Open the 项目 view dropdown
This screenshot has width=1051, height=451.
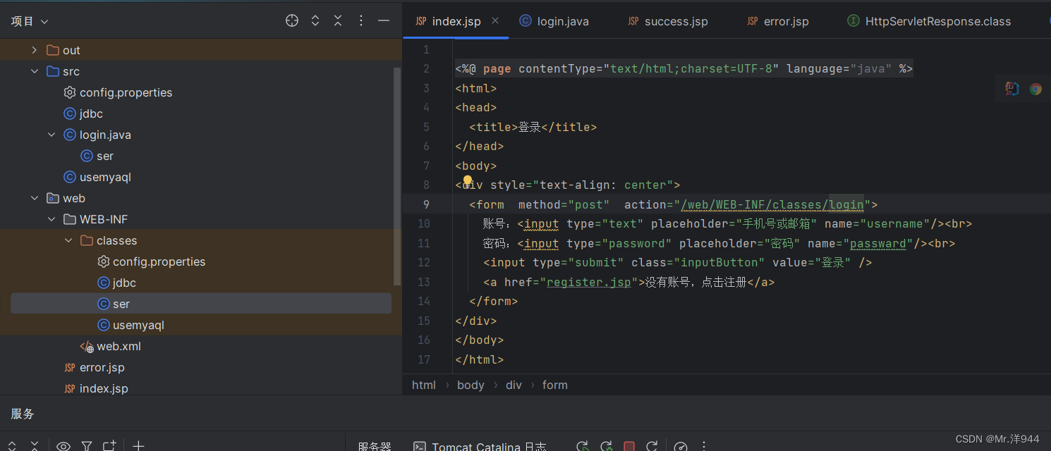[x=28, y=20]
